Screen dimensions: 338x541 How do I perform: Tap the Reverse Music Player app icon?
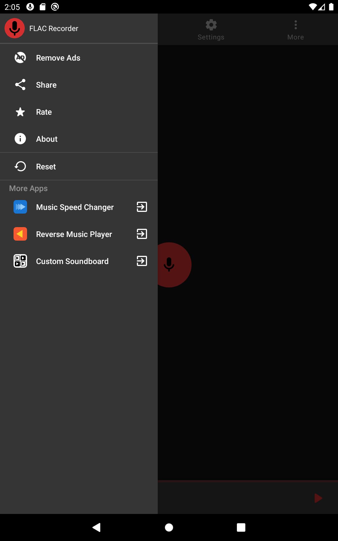coord(20,234)
